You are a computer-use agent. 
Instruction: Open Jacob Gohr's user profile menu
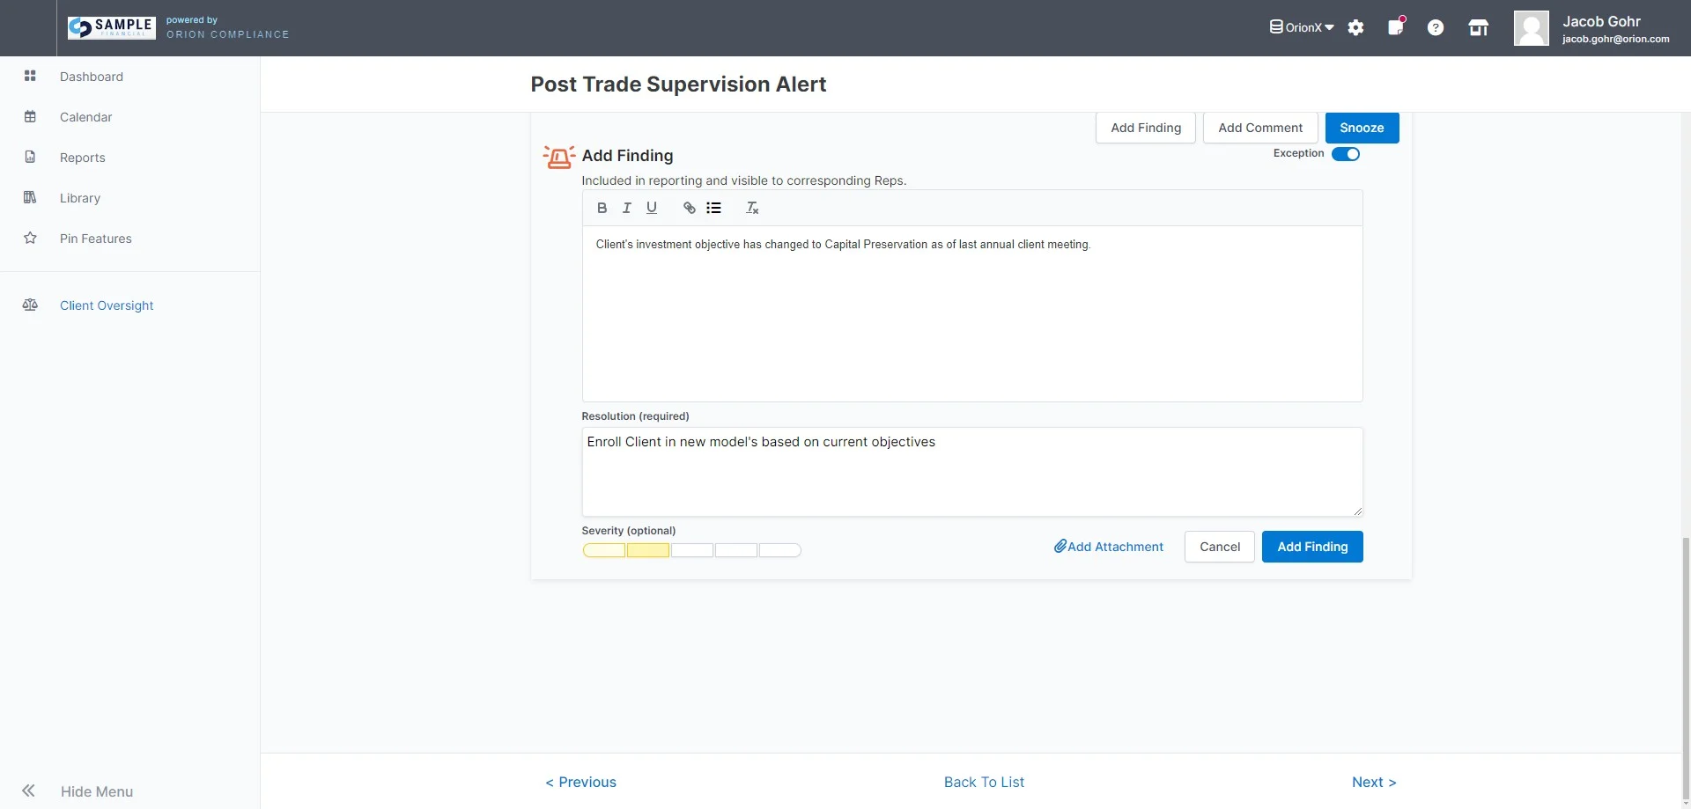1591,28
